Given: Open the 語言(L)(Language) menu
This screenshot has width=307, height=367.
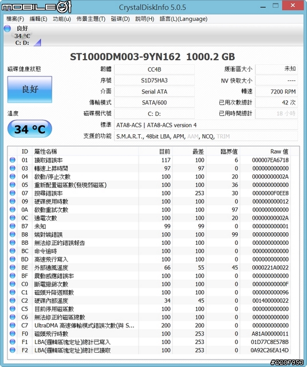Looking at the screenshot, I should 183,19.
